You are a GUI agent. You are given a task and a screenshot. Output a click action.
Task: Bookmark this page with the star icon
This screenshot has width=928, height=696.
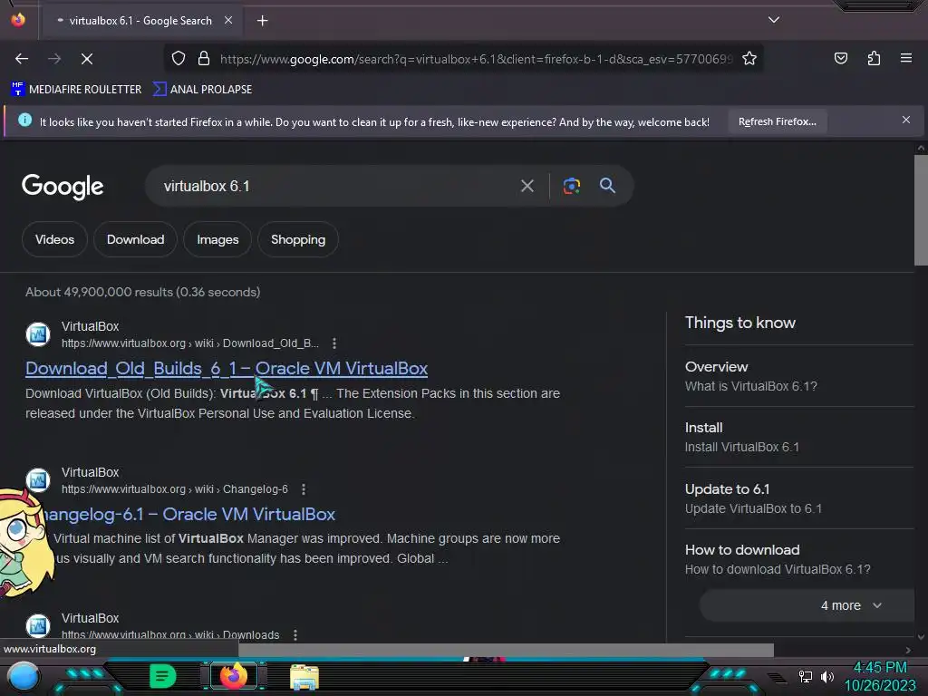749,58
